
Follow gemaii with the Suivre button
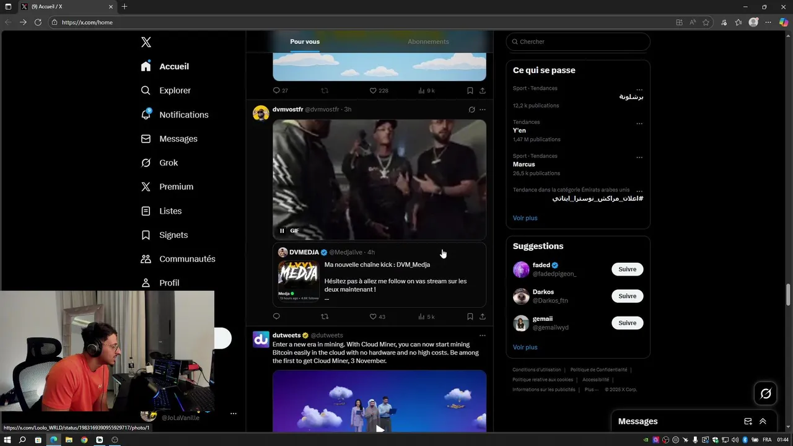(628, 323)
